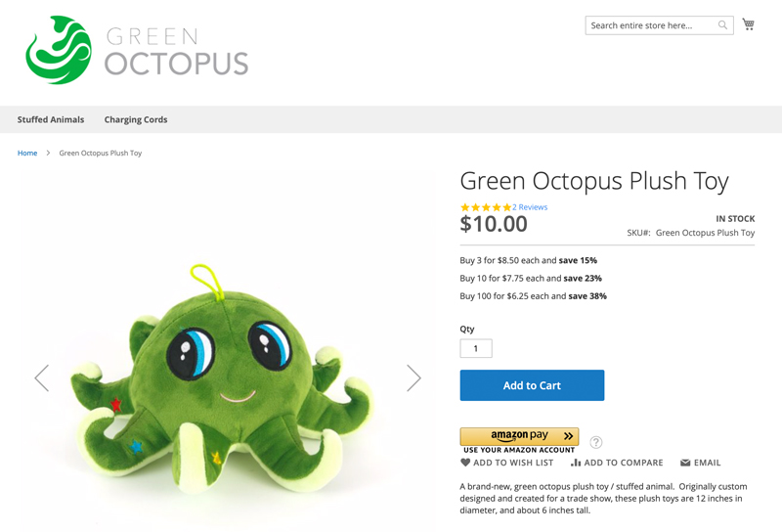Click the five-star rating
The image size is (782, 532).
(486, 207)
